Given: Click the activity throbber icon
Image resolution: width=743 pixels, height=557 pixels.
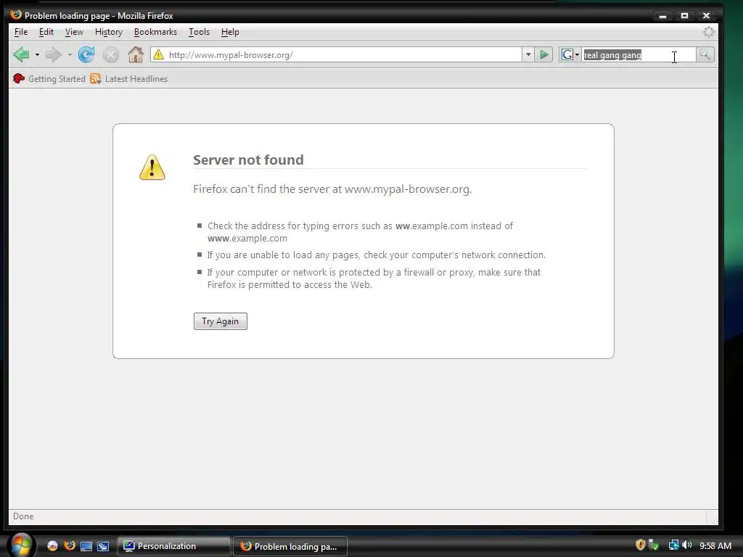Looking at the screenshot, I should pyautogui.click(x=708, y=32).
